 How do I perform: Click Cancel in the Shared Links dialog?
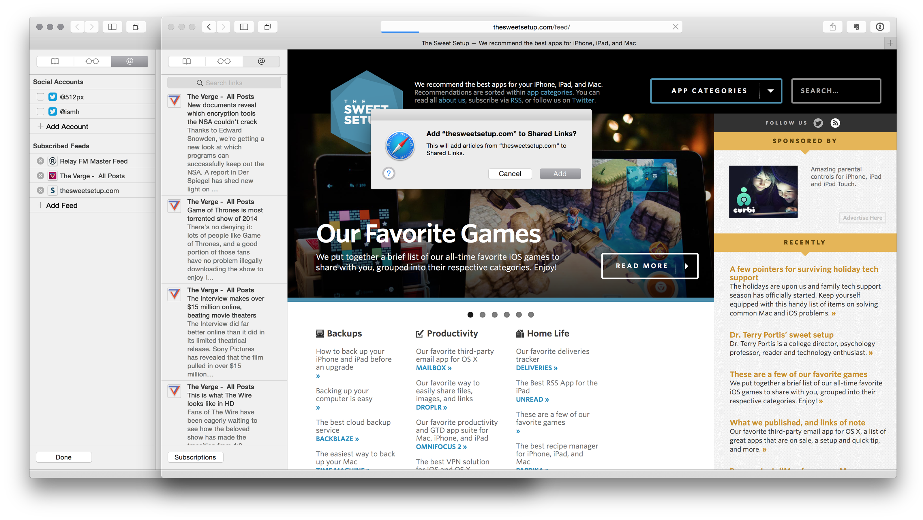point(510,173)
